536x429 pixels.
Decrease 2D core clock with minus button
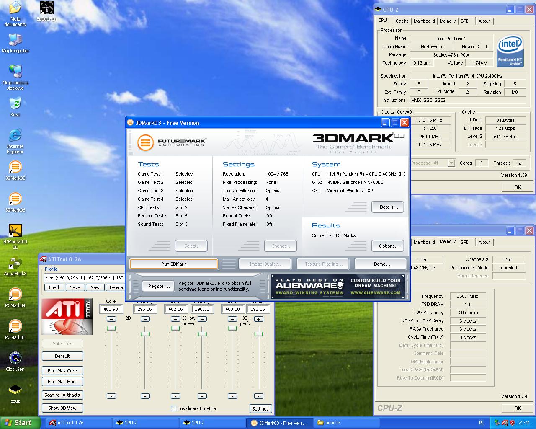[x=111, y=396]
